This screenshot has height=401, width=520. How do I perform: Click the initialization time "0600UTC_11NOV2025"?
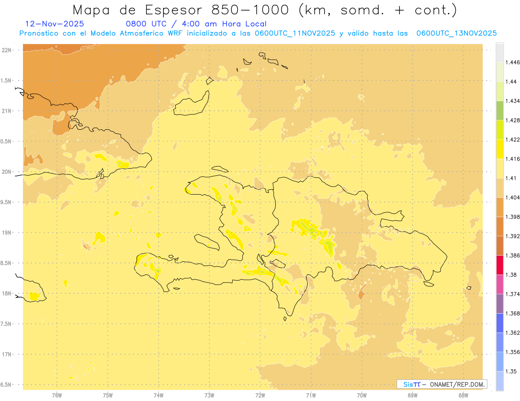pyautogui.click(x=295, y=33)
